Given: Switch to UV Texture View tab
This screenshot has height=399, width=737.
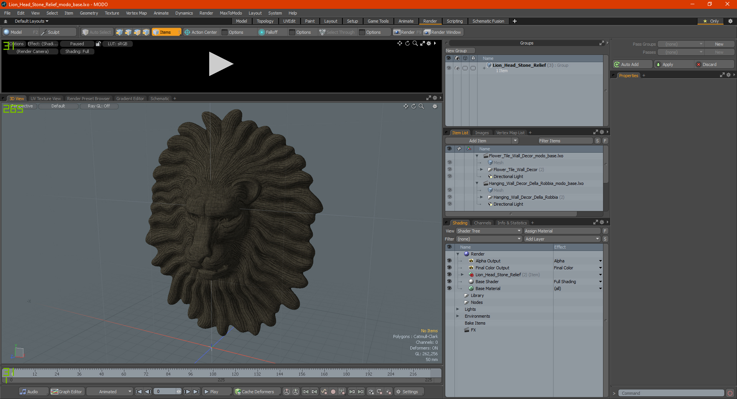Looking at the screenshot, I should (46, 99).
